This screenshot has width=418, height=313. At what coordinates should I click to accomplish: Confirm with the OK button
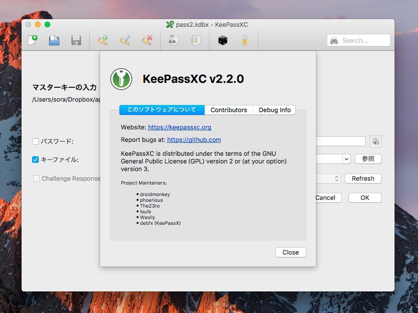(x=365, y=197)
